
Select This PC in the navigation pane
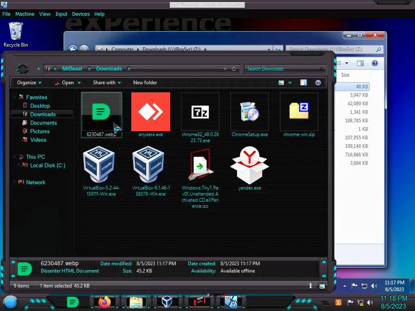(36, 157)
